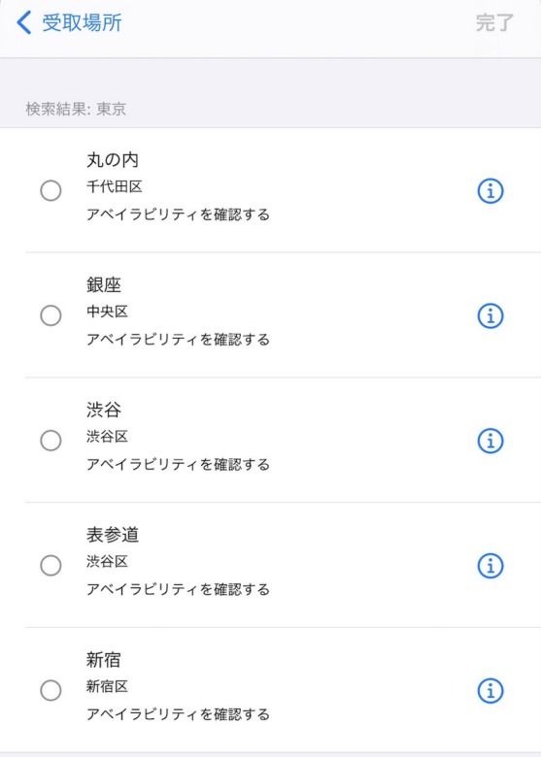Show info details for 渋谷 store
Image resolution: width=541 pixels, height=757 pixels.
tap(490, 441)
